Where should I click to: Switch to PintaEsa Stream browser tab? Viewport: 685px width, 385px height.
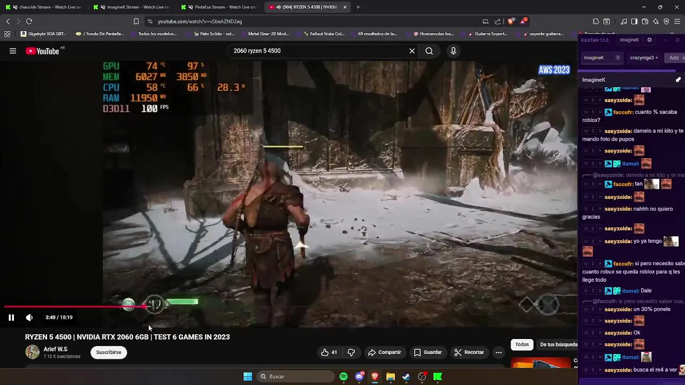(219, 7)
